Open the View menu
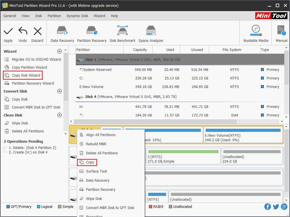The width and height of the screenshot is (290, 217). (26, 16)
